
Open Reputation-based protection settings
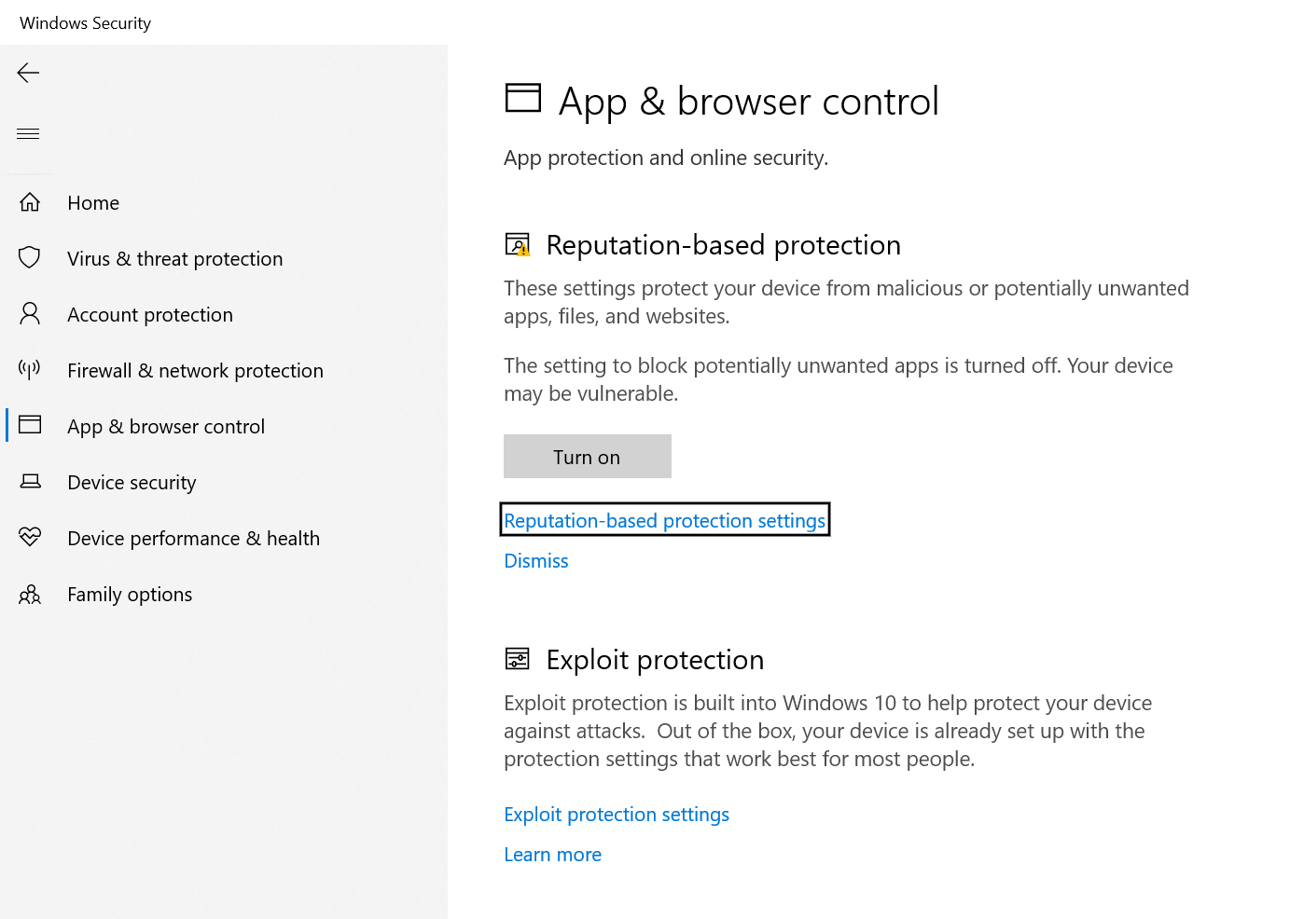664,519
